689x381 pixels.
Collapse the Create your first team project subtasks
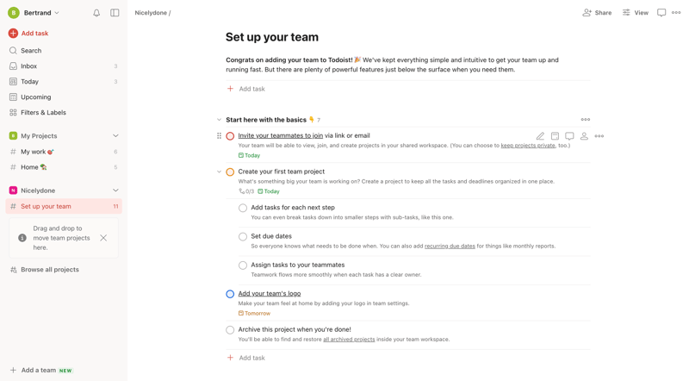pyautogui.click(x=219, y=172)
